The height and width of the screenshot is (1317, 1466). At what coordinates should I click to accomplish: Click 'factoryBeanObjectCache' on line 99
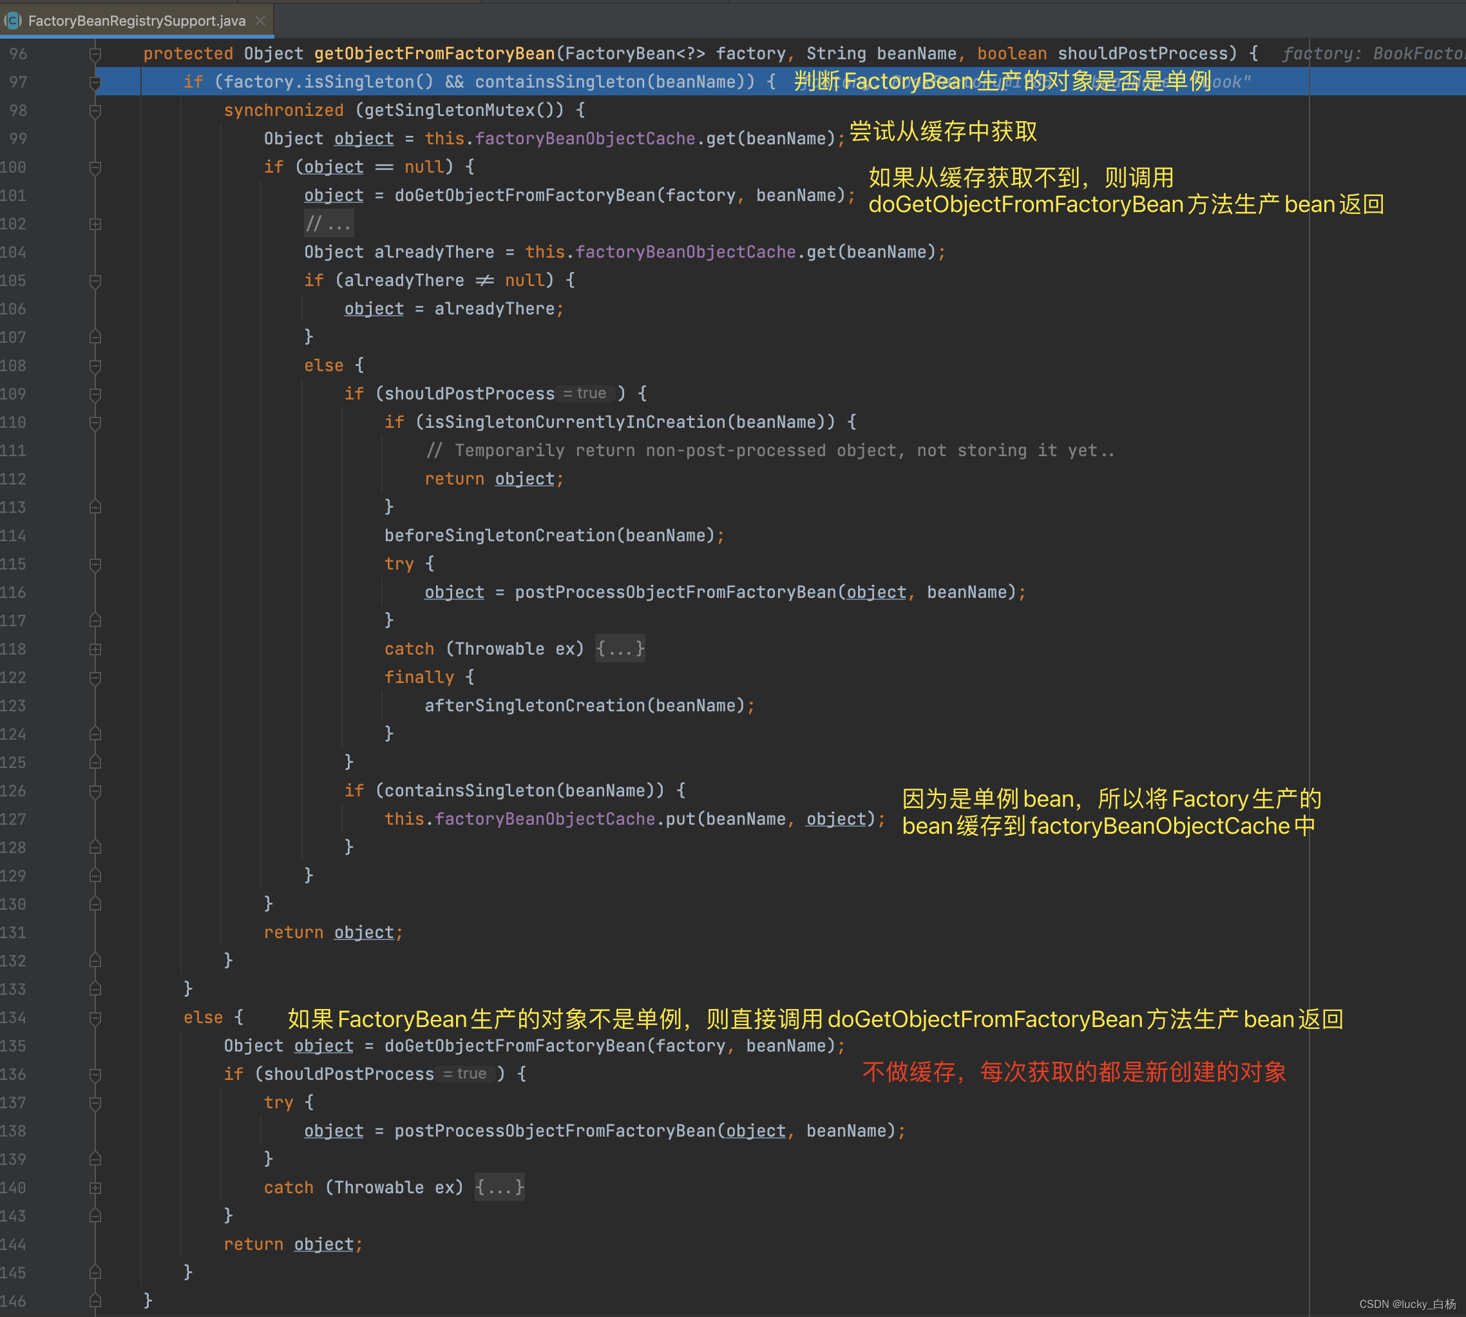coord(585,139)
